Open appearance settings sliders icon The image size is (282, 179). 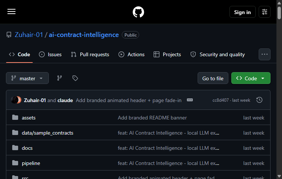[264, 12]
